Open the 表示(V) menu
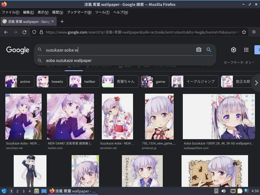 click(43, 12)
